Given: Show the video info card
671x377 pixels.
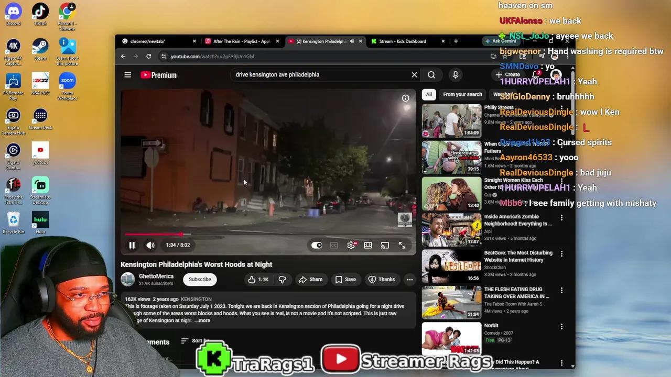Looking at the screenshot, I should (405, 98).
